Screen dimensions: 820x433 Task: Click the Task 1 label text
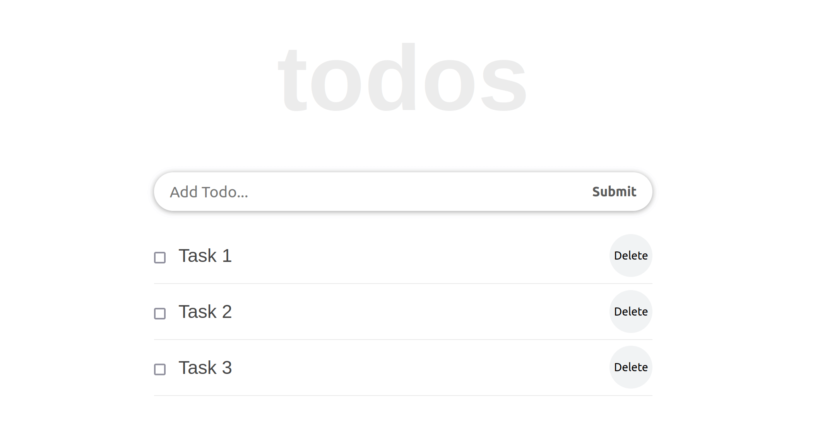click(205, 256)
